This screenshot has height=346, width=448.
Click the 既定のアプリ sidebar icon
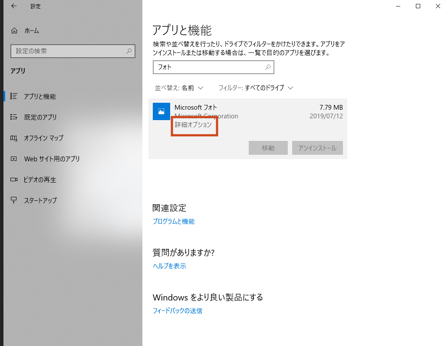coord(14,117)
